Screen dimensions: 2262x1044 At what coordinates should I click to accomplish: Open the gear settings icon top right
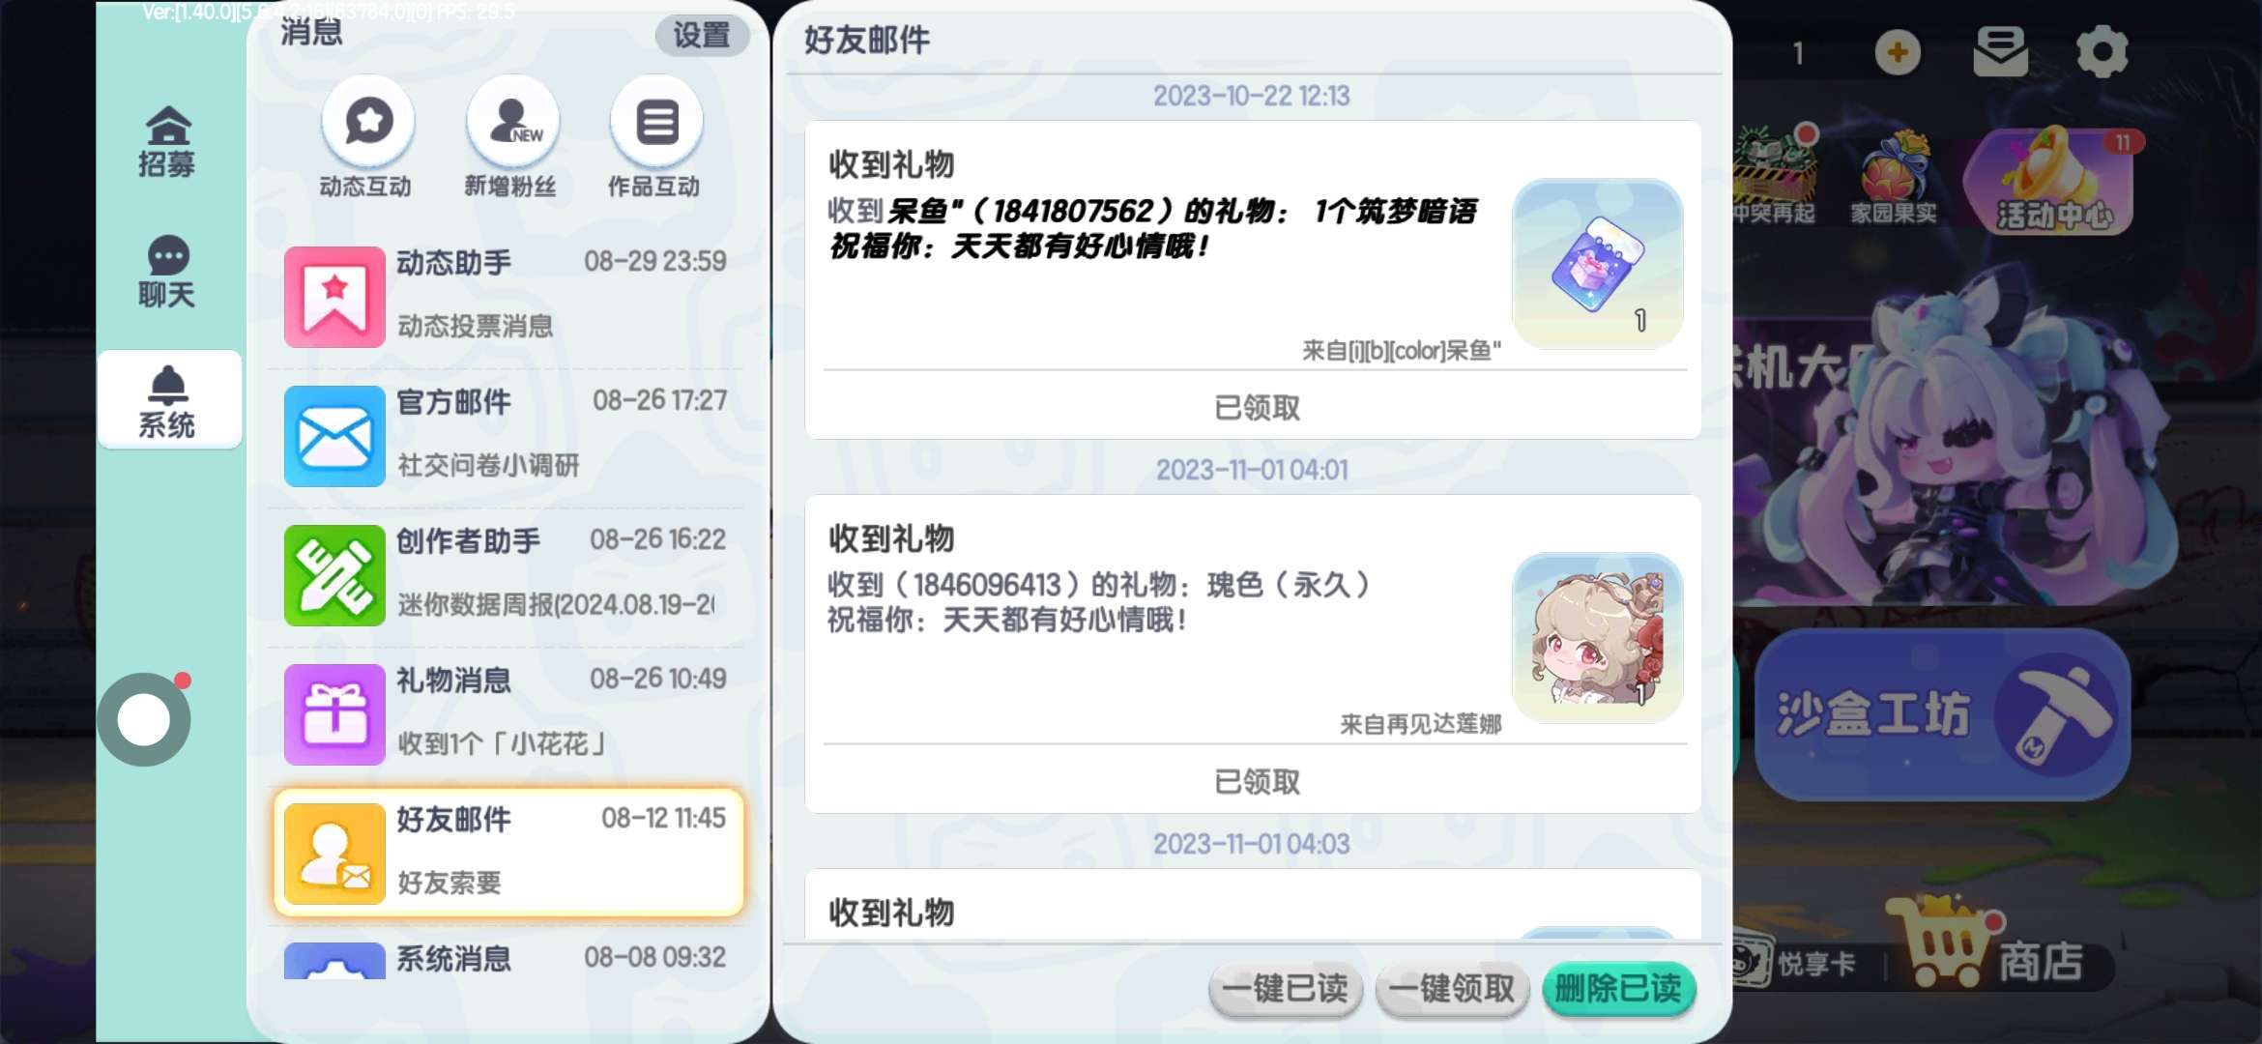tap(2102, 51)
